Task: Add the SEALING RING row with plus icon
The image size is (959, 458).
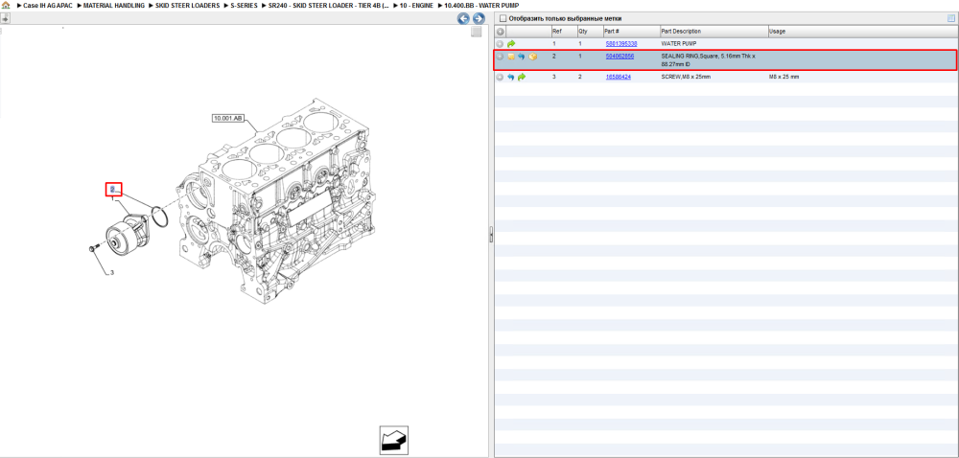Action: (501, 57)
